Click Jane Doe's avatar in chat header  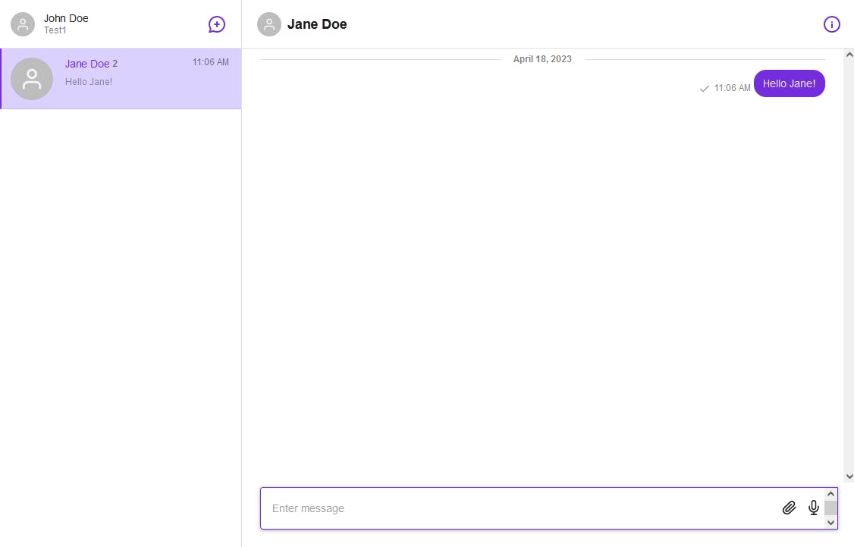click(269, 24)
